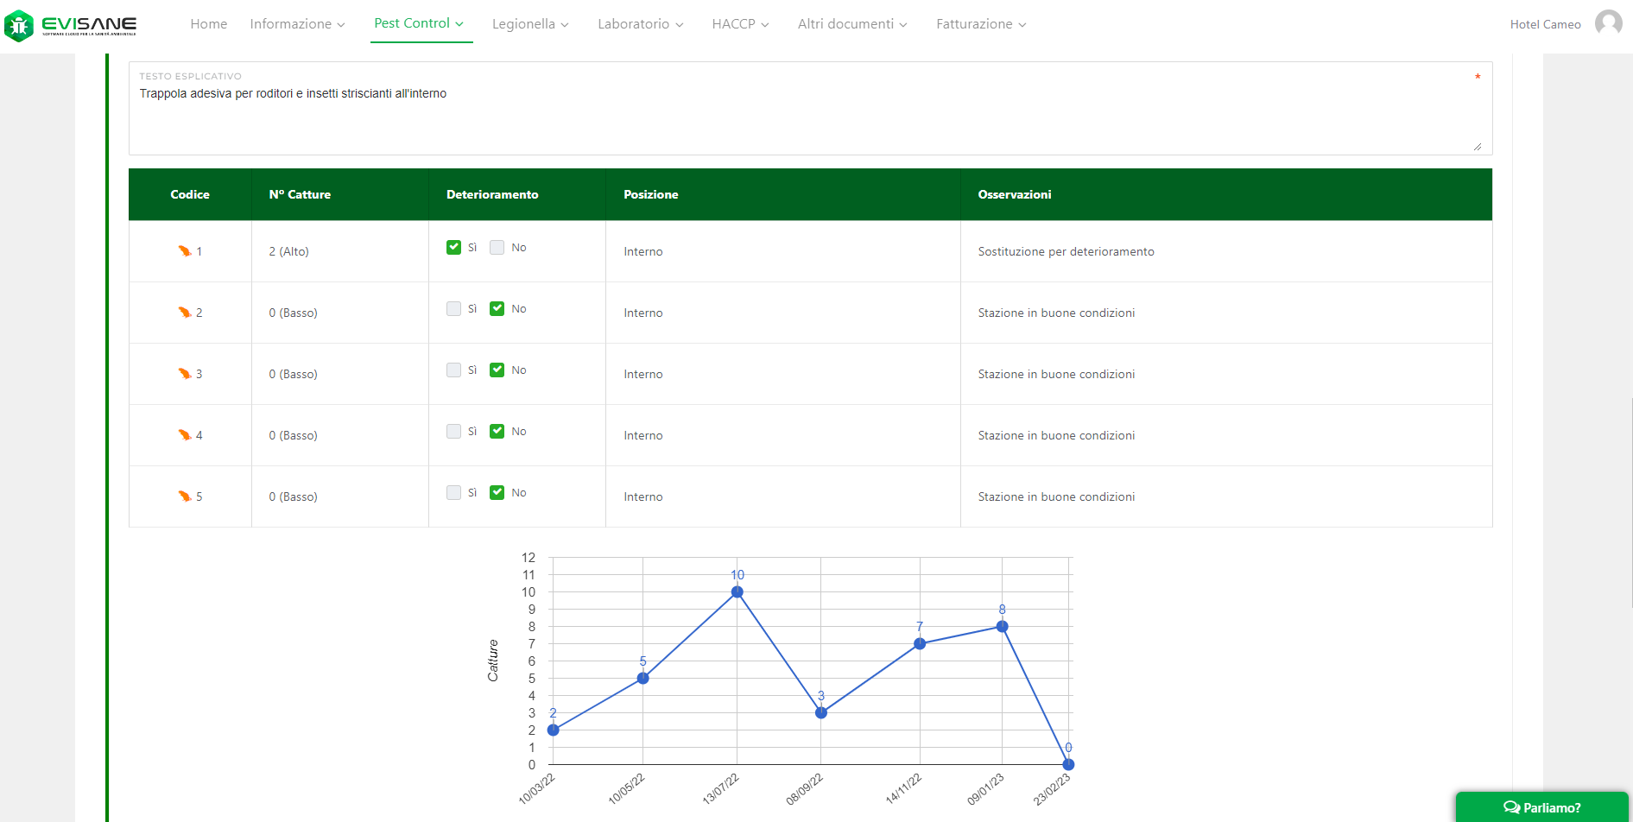Open the Pest Control tab
Screen dimensions: 1633x822
[419, 23]
